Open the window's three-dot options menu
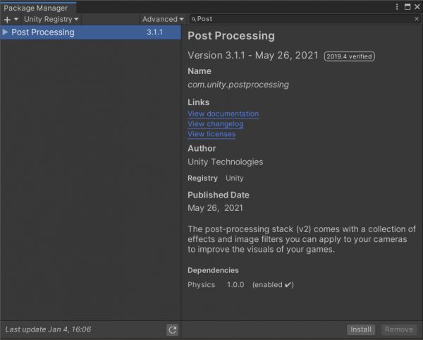 pos(397,6)
